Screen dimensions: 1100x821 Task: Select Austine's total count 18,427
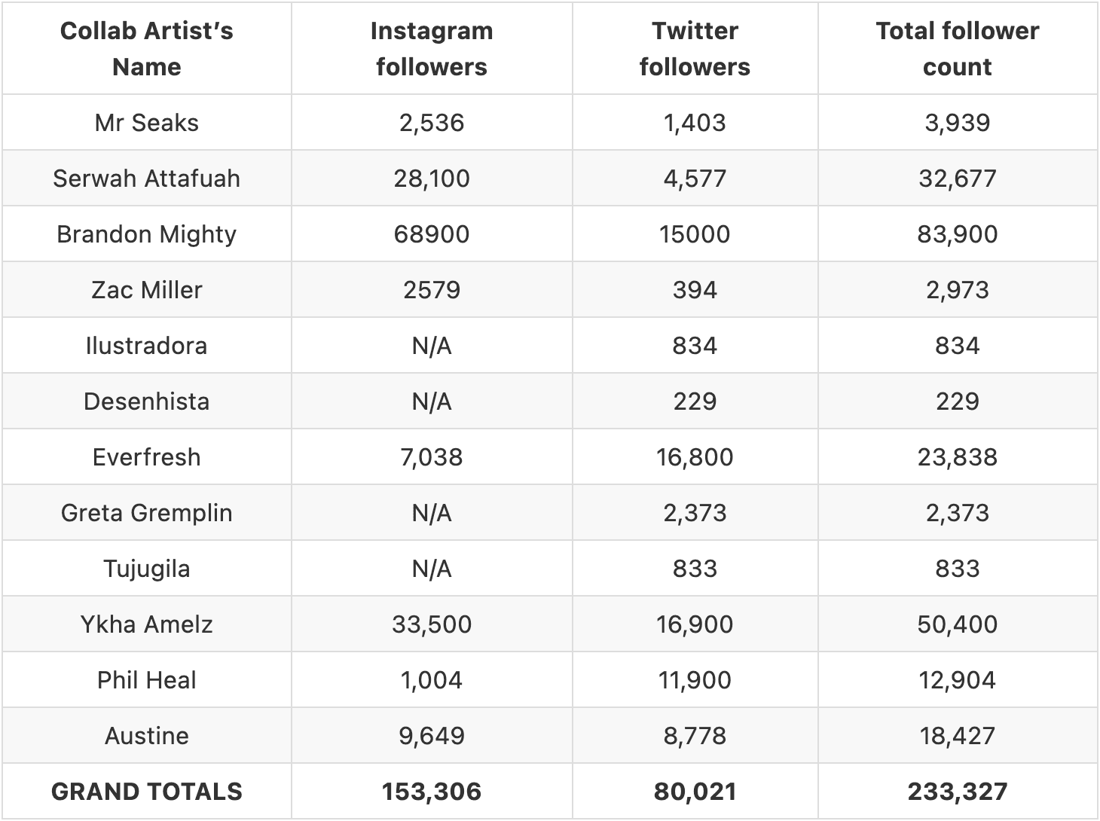tap(957, 736)
